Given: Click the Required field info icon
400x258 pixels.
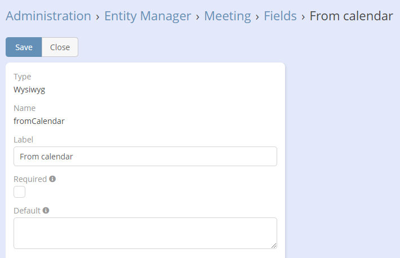Looking at the screenshot, I should coord(52,179).
